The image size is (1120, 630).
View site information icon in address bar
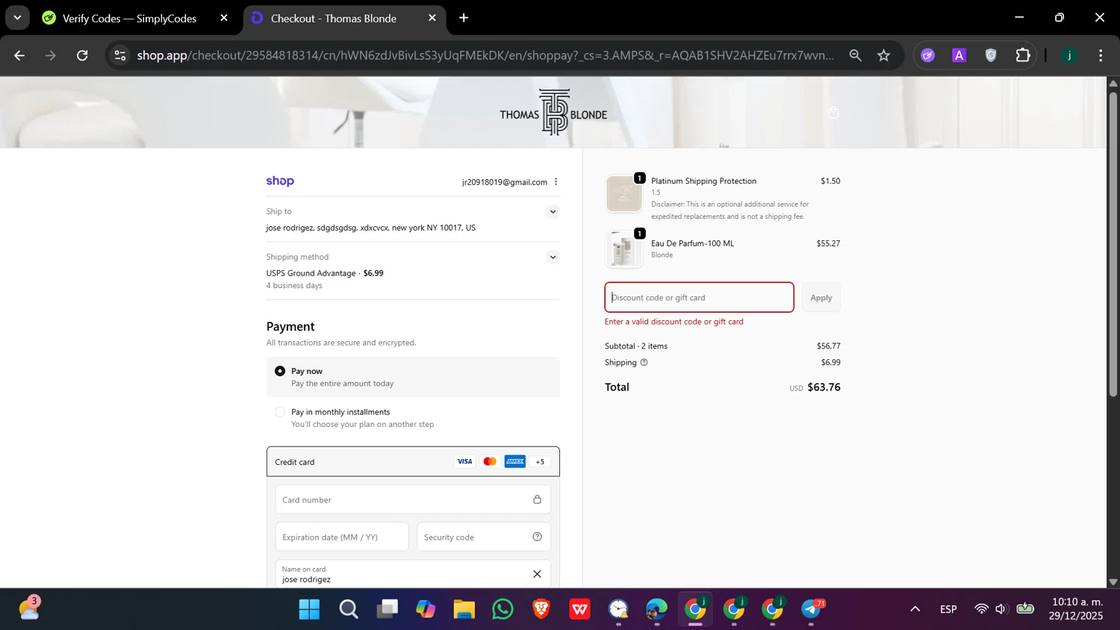[119, 55]
